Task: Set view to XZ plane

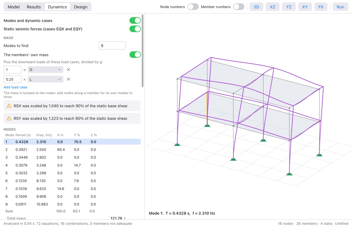Action: [x=273, y=7]
